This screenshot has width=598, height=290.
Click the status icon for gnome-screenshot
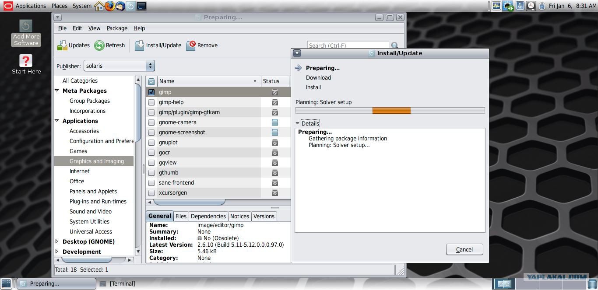coord(275,133)
